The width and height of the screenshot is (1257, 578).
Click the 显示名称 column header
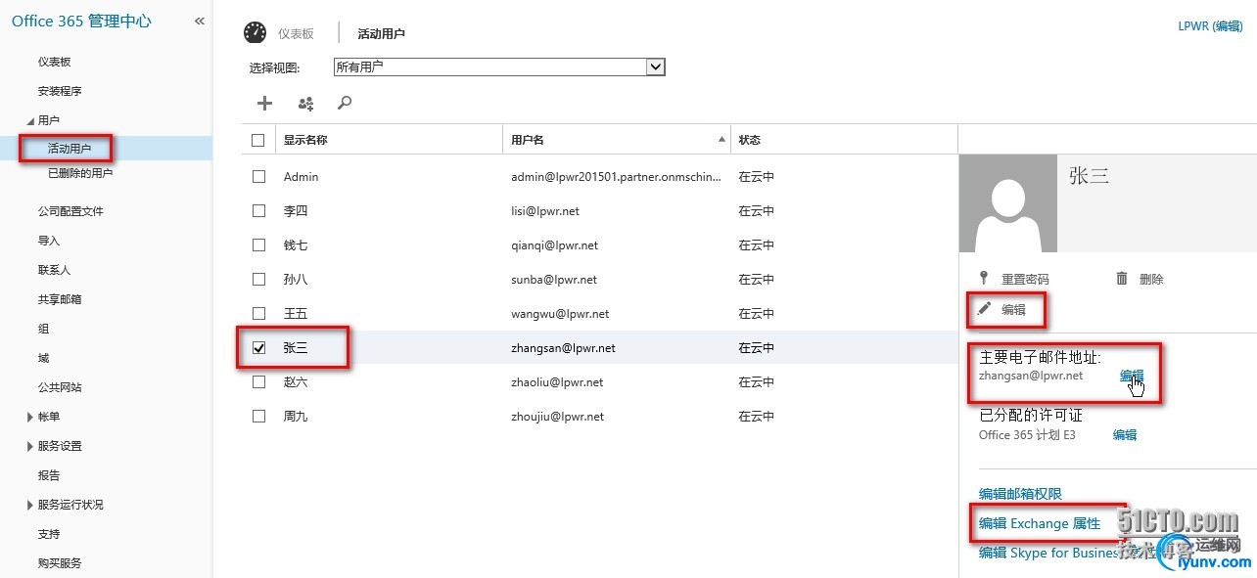(x=305, y=140)
